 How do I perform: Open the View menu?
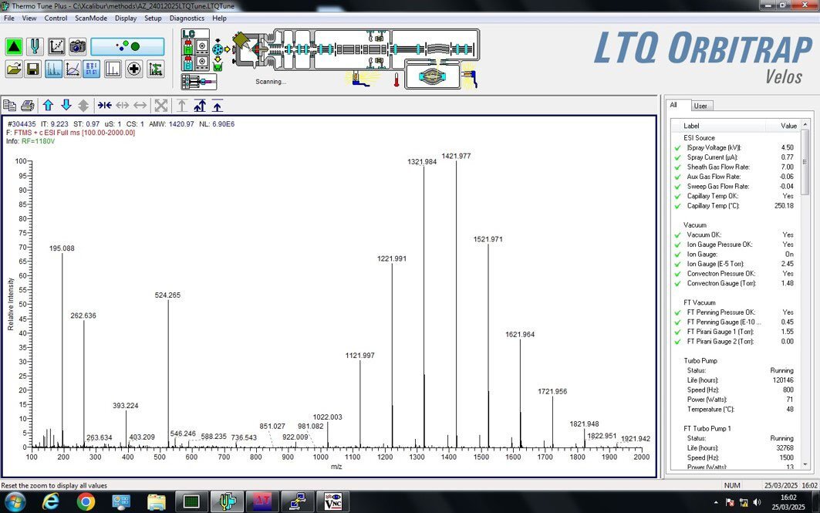[29, 18]
